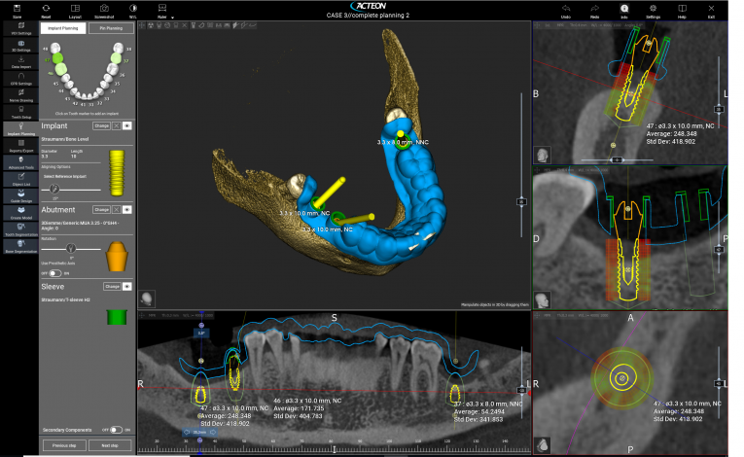Screen dimensions: 744x457
Task: Open Change options for the Abutment
Action: pos(101,209)
